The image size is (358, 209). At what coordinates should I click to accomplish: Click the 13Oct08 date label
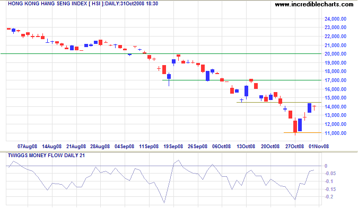pos(246,147)
